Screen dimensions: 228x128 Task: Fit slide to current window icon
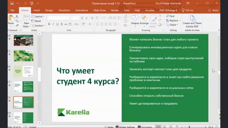[x=217, y=127]
